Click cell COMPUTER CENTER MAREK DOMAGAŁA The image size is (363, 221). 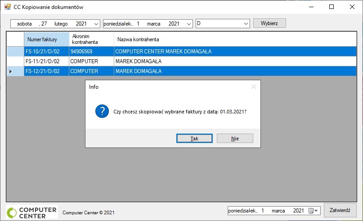[x=235, y=51]
